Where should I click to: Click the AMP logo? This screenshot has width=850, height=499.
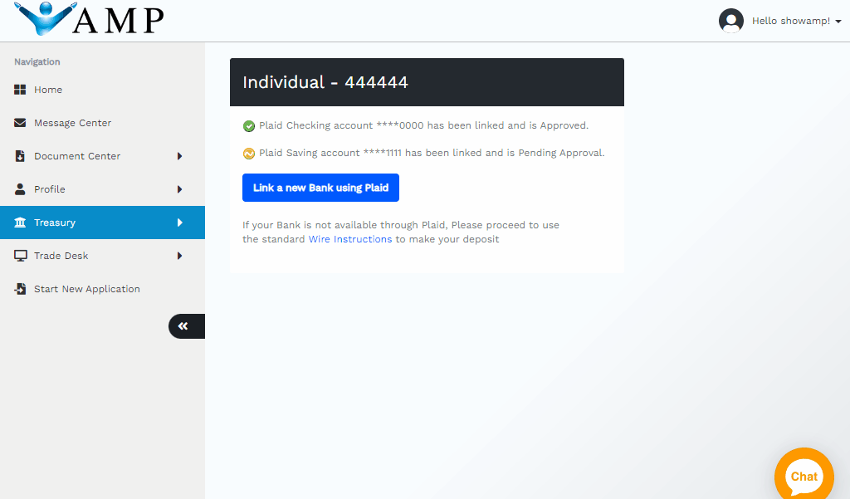pyautogui.click(x=90, y=20)
